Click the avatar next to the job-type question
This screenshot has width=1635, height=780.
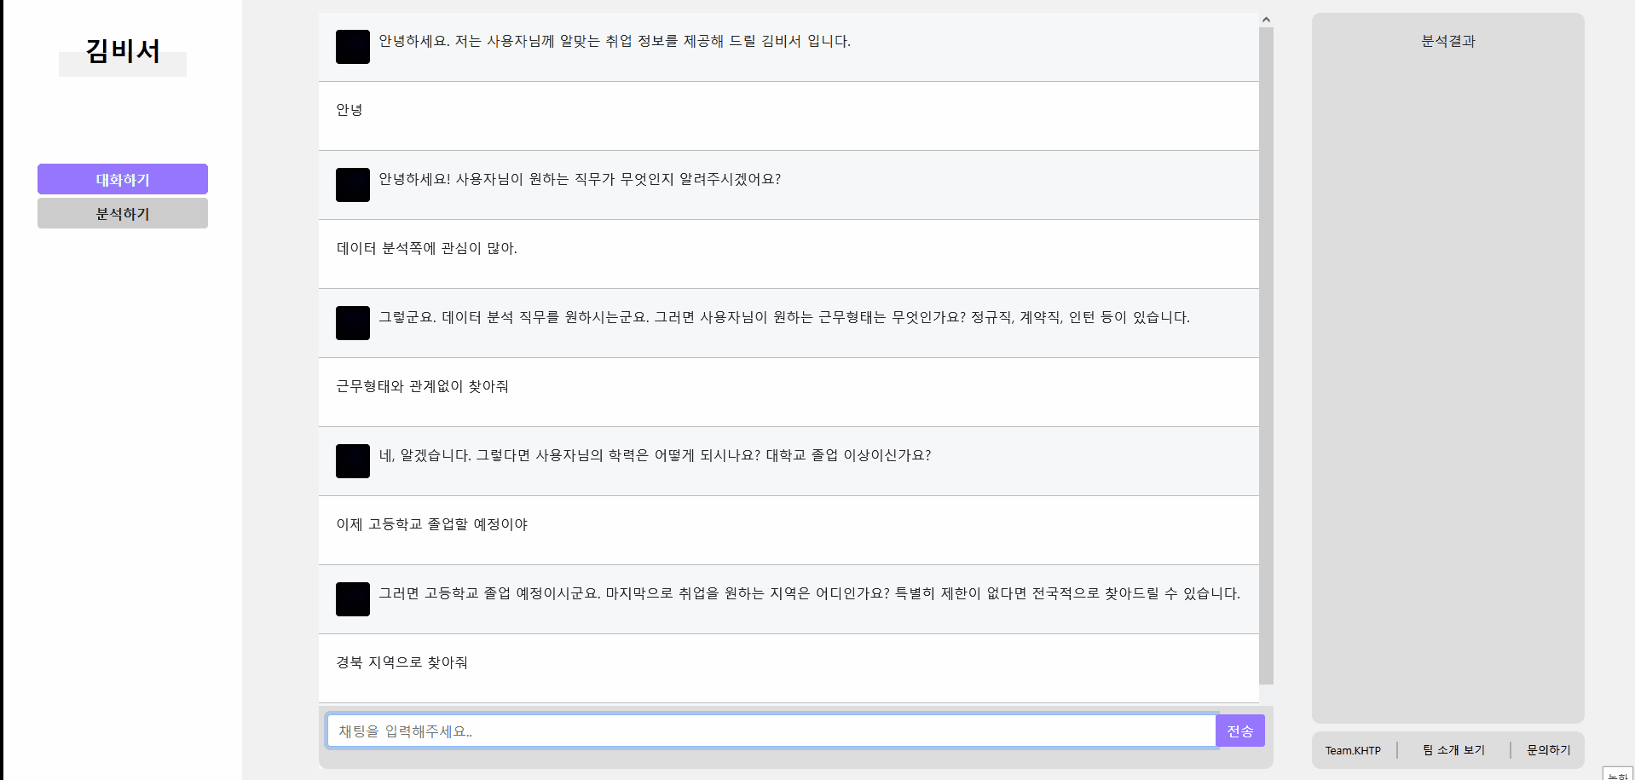tap(352, 185)
